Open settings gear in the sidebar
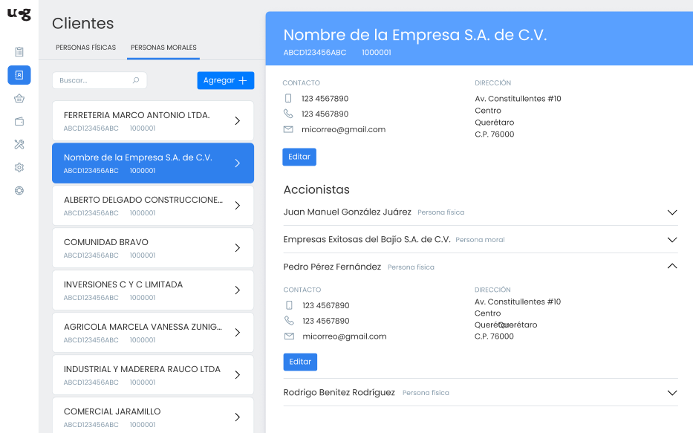Image resolution: width=693 pixels, height=433 pixels. click(x=19, y=167)
